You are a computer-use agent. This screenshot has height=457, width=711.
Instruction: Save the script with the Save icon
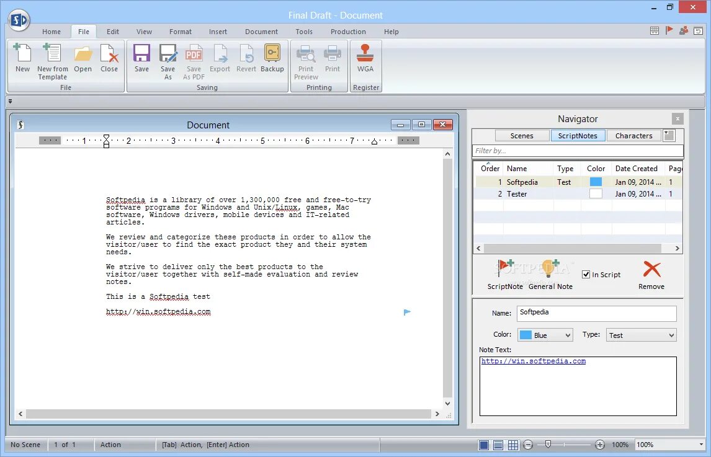(x=141, y=58)
